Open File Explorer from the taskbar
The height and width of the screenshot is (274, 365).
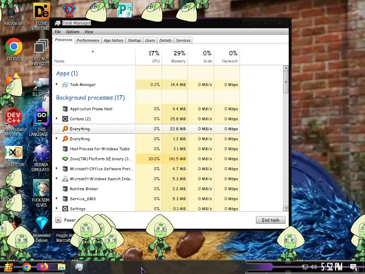point(61,267)
